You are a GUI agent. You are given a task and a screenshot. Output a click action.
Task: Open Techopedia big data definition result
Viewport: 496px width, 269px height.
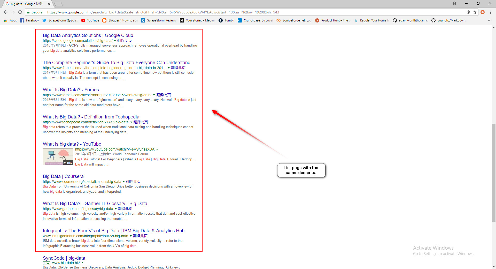(x=91, y=117)
